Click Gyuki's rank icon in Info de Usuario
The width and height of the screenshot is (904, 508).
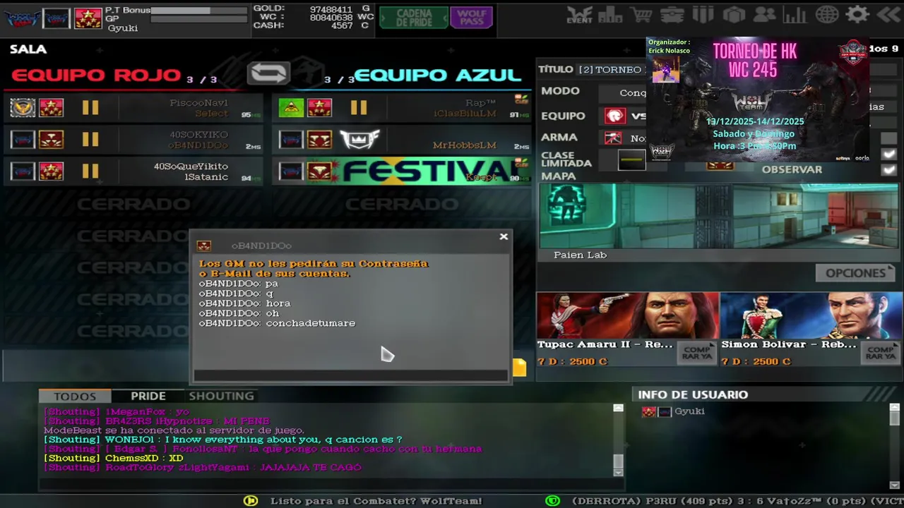(649, 411)
